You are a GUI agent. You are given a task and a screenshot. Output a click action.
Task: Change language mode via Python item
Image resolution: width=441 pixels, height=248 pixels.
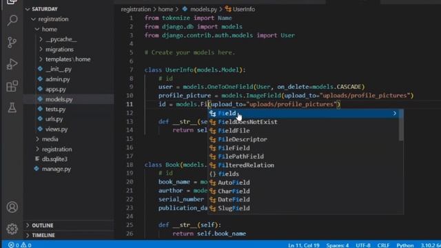[405, 245]
